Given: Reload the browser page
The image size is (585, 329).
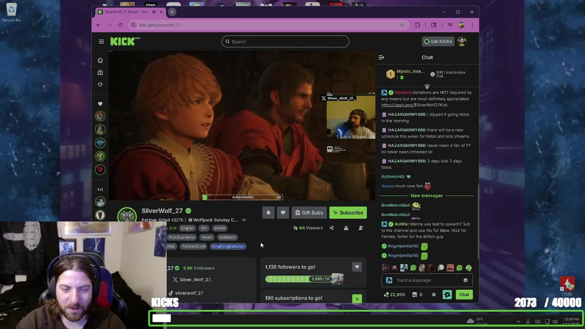Looking at the screenshot, I should pyautogui.click(x=120, y=25).
